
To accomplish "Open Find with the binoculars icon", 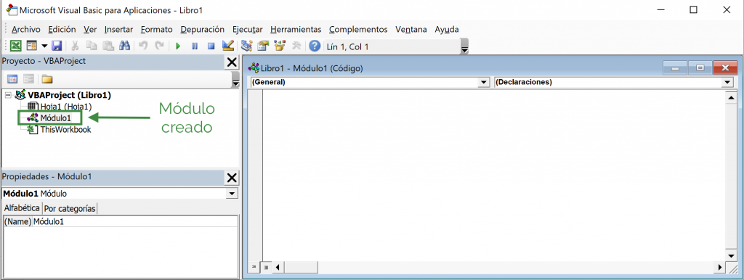I will 124,46.
